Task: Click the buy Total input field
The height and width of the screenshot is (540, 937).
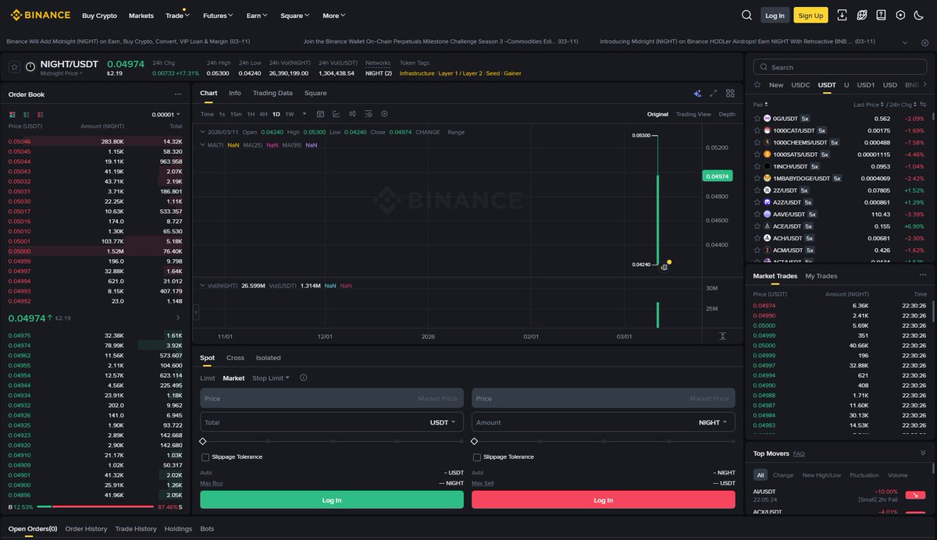Action: [x=331, y=422]
